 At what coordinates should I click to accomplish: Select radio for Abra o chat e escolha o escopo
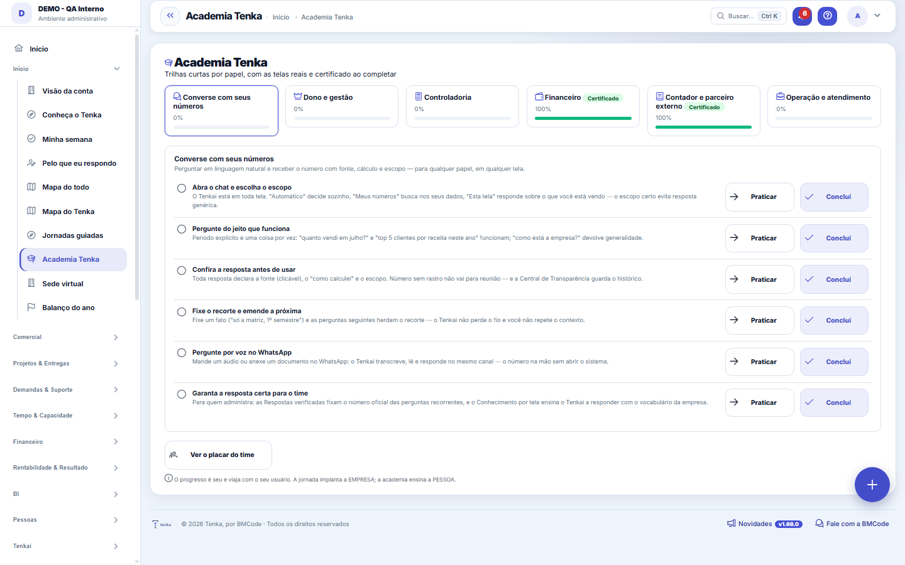coord(182,188)
